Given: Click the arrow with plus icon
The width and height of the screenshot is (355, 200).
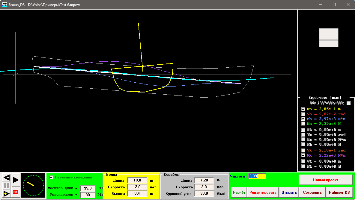Looking at the screenshot, I should tap(6, 193).
